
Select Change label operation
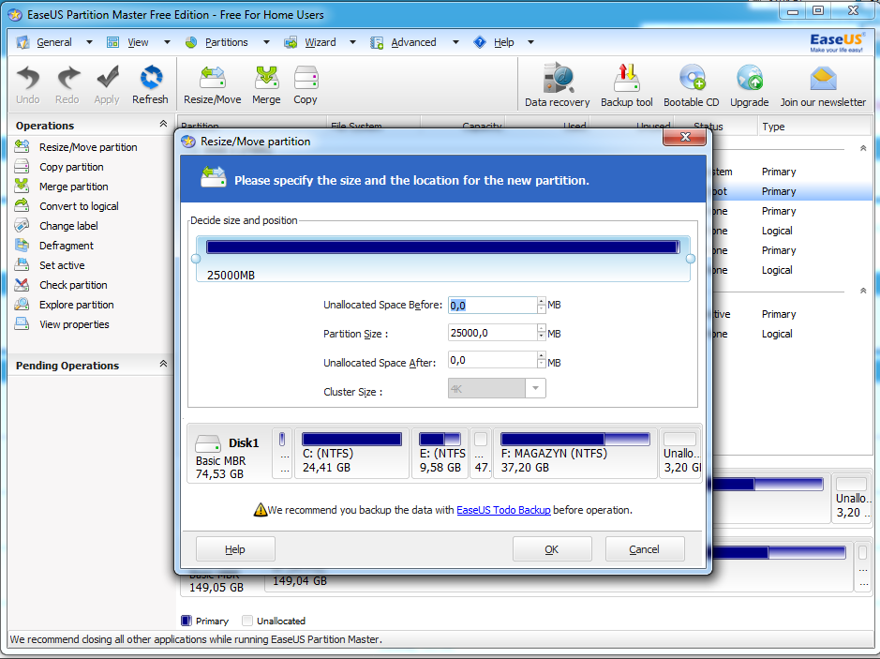coord(68,226)
